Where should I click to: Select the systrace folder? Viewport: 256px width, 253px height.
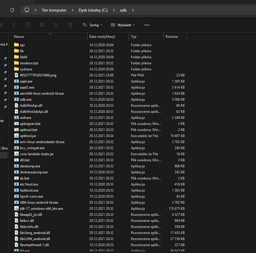point(26,69)
